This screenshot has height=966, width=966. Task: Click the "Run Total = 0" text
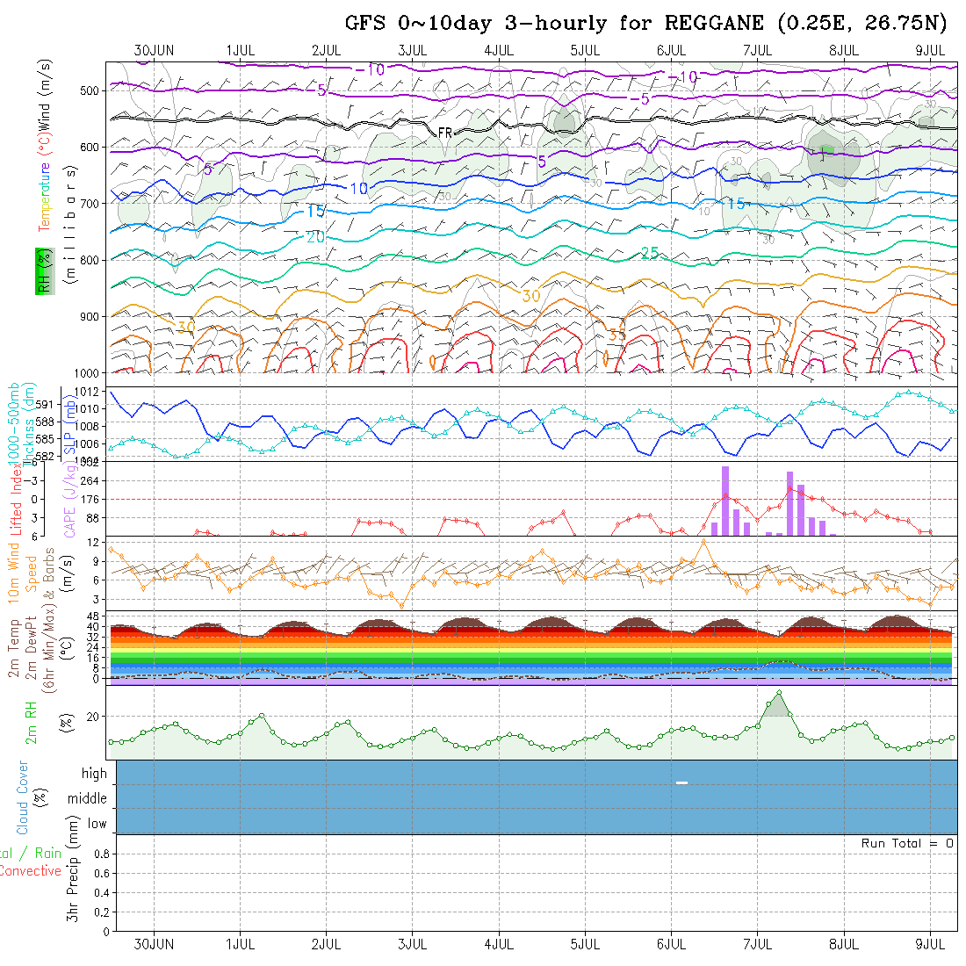[907, 843]
